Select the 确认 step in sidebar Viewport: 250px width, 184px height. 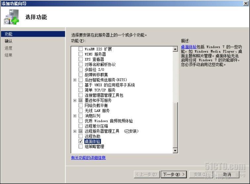[x=9, y=41]
